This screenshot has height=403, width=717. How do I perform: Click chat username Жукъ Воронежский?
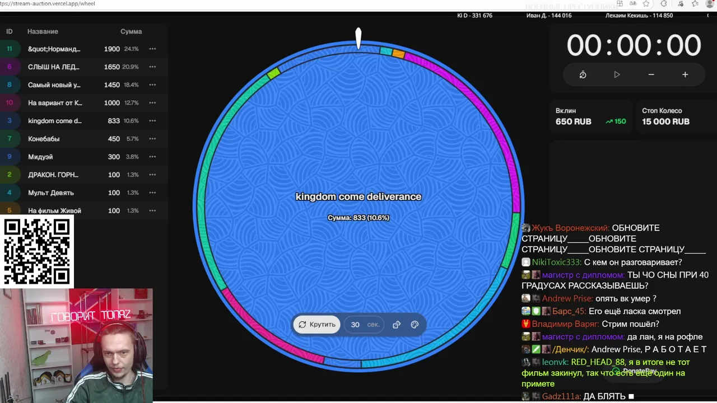[x=570, y=228]
